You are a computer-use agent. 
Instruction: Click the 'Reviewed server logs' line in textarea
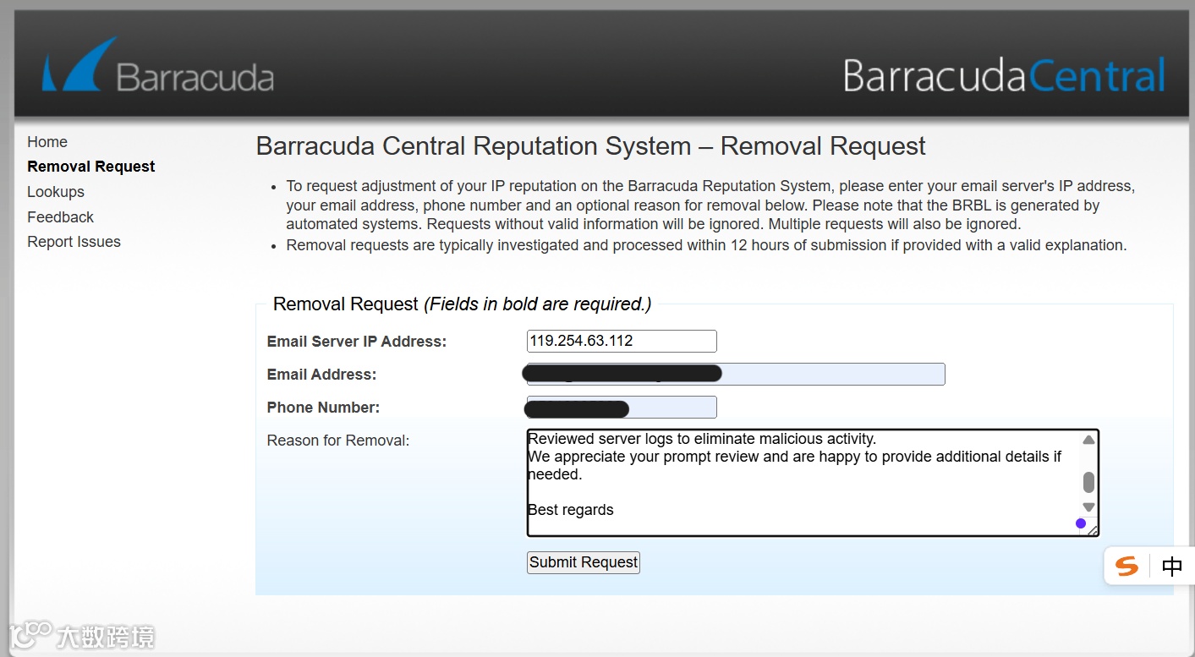click(x=702, y=439)
